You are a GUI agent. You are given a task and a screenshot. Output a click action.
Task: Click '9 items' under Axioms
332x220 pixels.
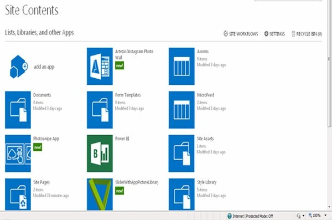(x=202, y=59)
